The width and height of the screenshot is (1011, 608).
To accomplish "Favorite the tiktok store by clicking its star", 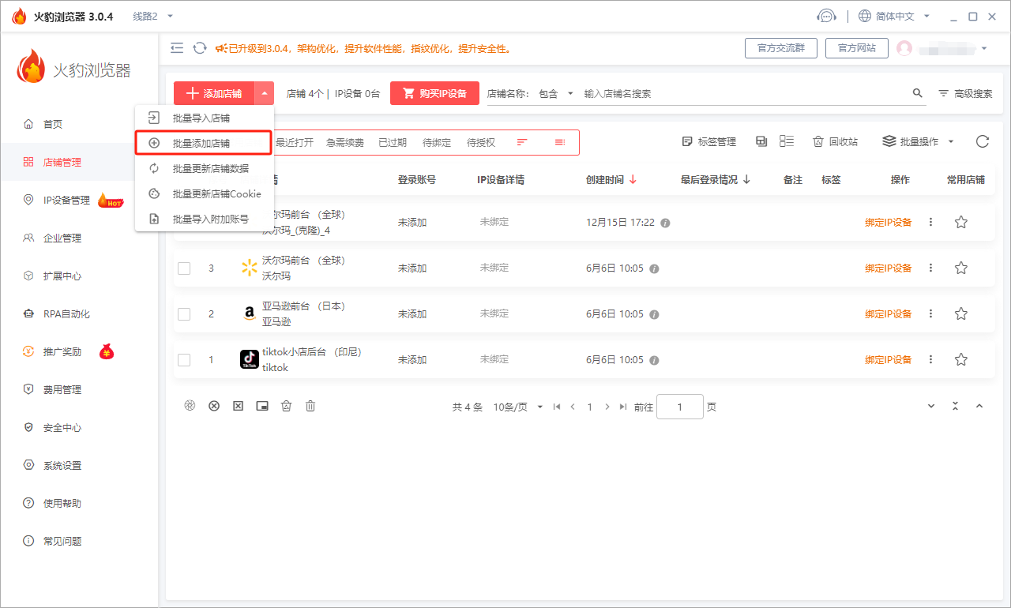I will (960, 358).
